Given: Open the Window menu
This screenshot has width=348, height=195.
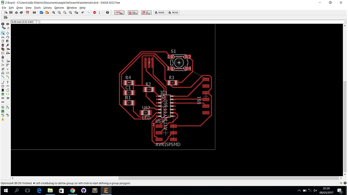Looking at the screenshot, I should coord(72,7).
